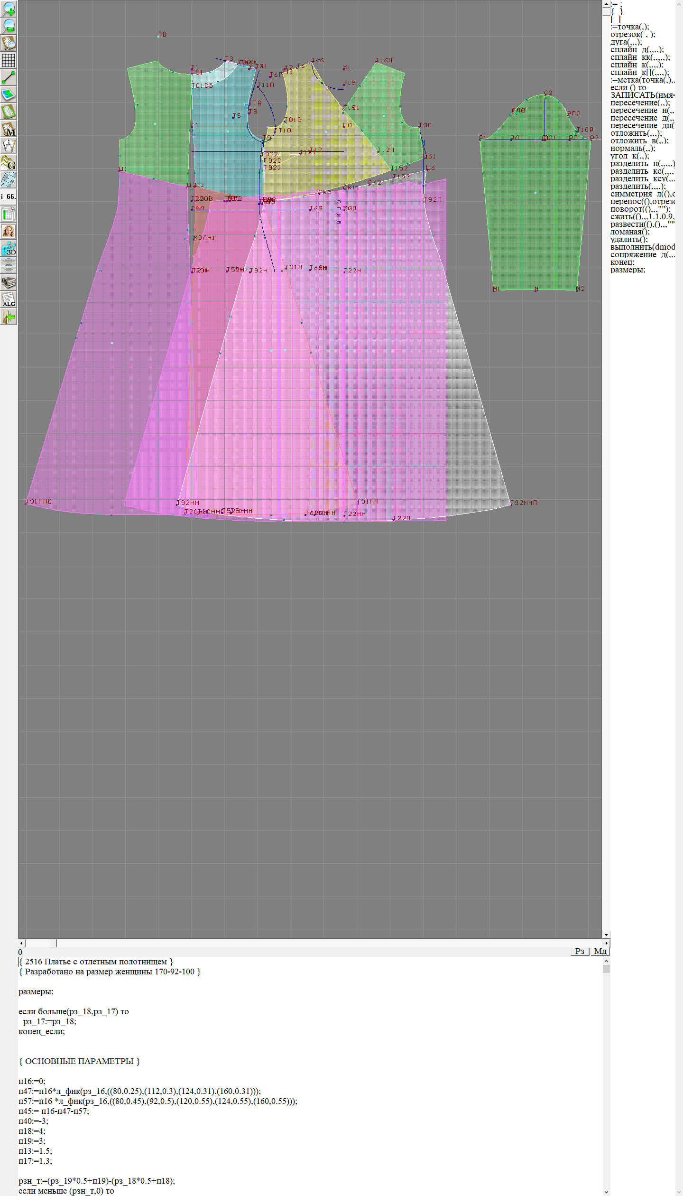Click the zoom out magnifier icon
Viewport: 683px width, 1196px height.
(x=9, y=26)
